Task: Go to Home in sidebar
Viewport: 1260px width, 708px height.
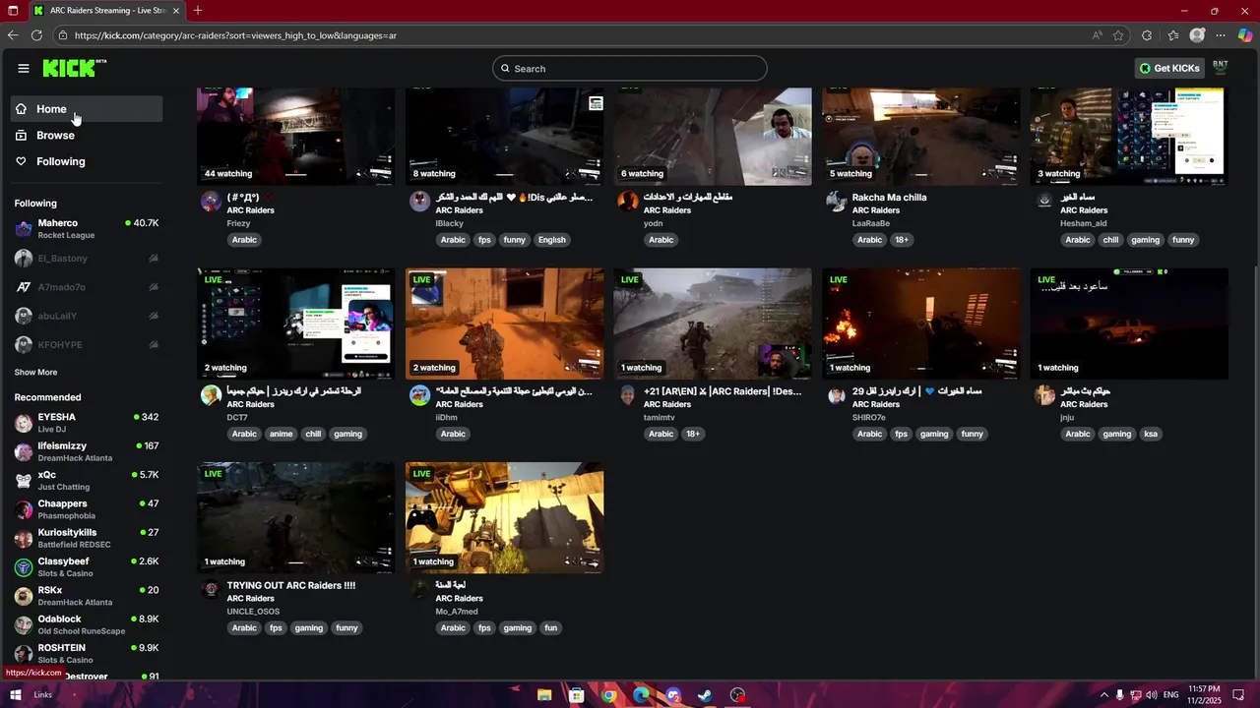Action: (x=87, y=109)
